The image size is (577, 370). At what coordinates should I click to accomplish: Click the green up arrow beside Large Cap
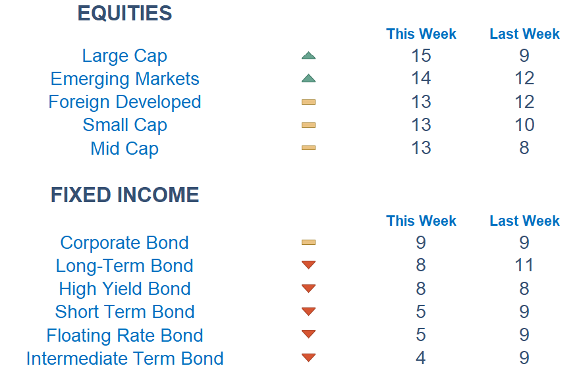(x=308, y=55)
